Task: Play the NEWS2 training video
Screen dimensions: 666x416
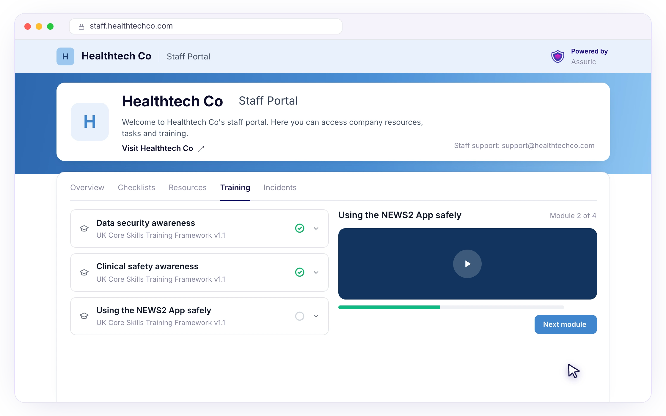Action: [x=467, y=264]
